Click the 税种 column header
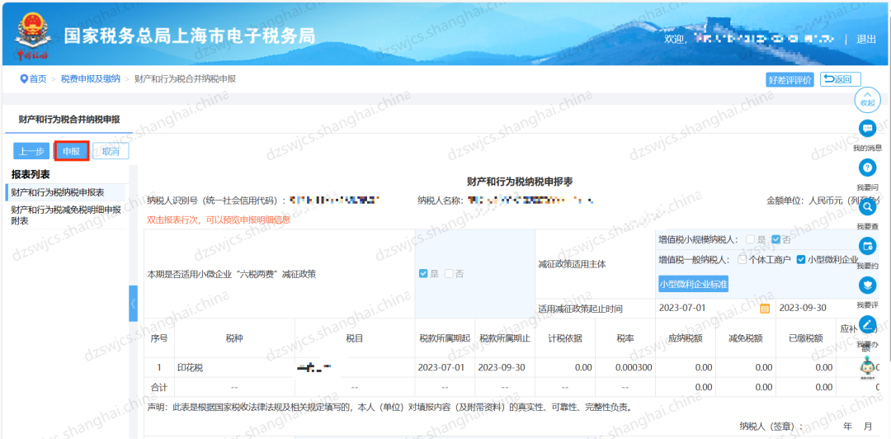Screen dimensions: 891x439 pyautogui.click(x=234, y=338)
